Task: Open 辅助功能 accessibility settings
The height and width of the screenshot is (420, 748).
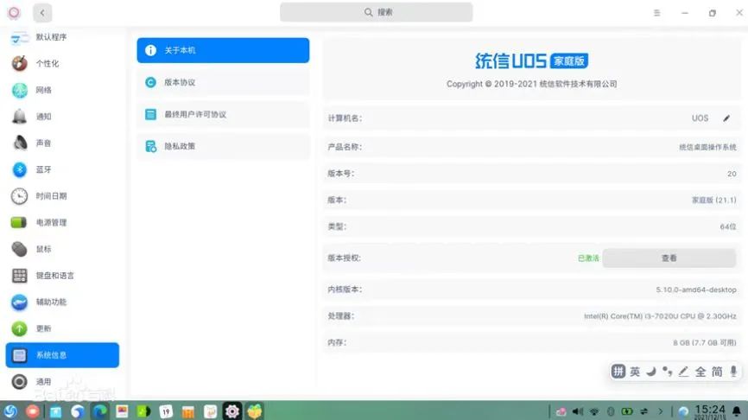Action: click(62, 302)
